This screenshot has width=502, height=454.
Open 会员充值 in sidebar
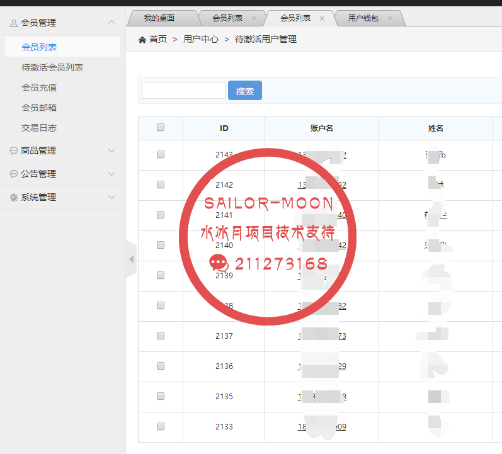[39, 88]
